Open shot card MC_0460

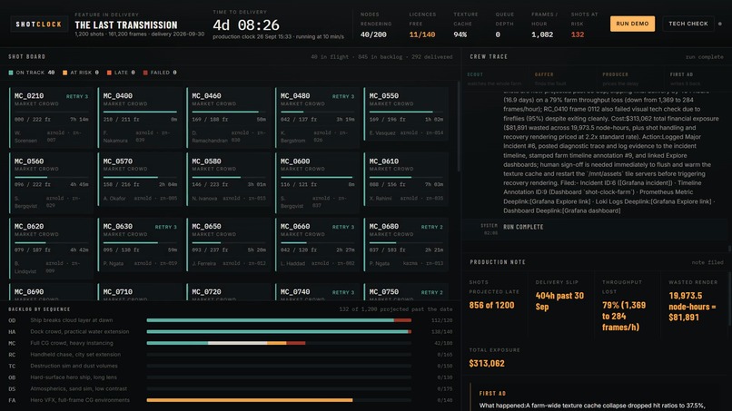click(x=229, y=117)
